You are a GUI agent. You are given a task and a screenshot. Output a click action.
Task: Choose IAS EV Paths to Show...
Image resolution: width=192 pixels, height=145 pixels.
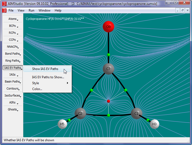click(x=48, y=77)
